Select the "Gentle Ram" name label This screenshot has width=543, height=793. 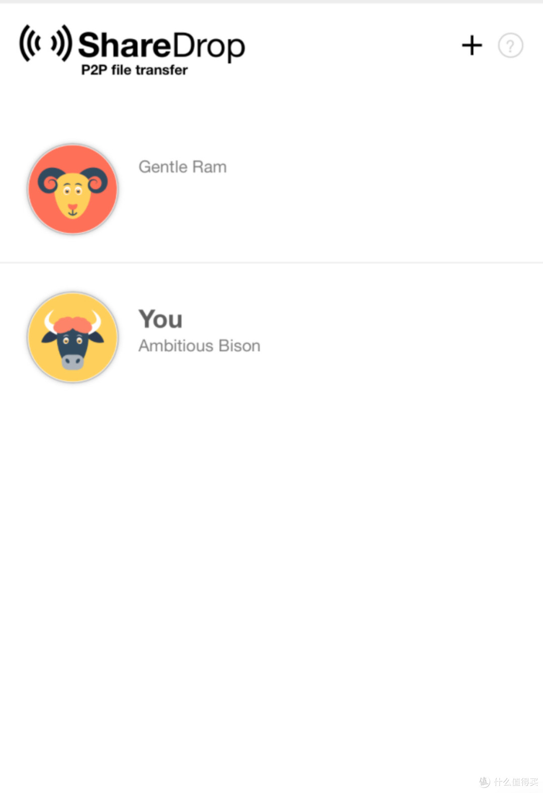183,166
